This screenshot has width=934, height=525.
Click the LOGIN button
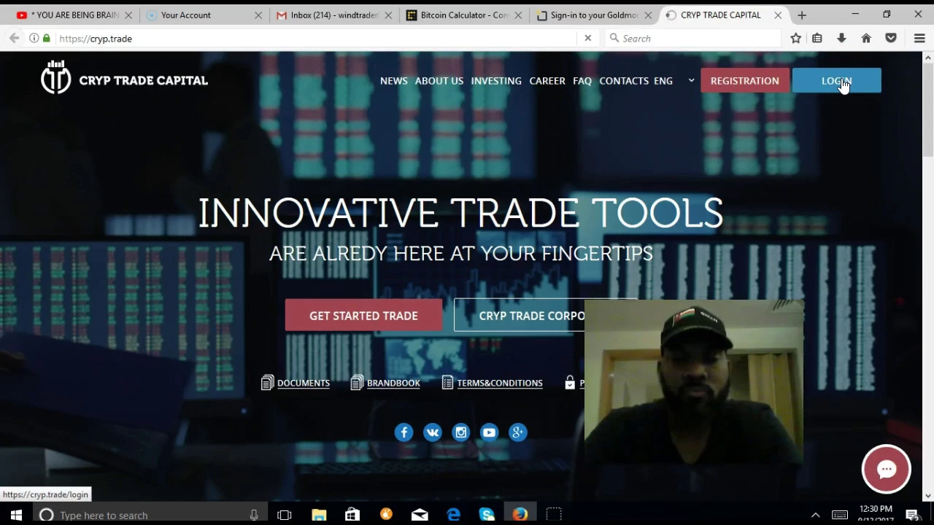pos(836,81)
